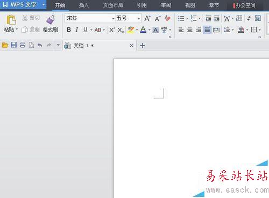Toggle character shading (boxed A)
Viewport: 269px width, 198px height.
click(155, 30)
